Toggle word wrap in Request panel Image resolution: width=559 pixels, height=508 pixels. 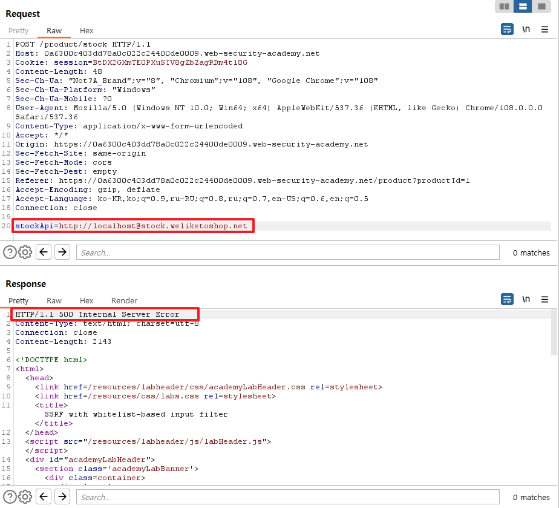pyautogui.click(x=507, y=29)
